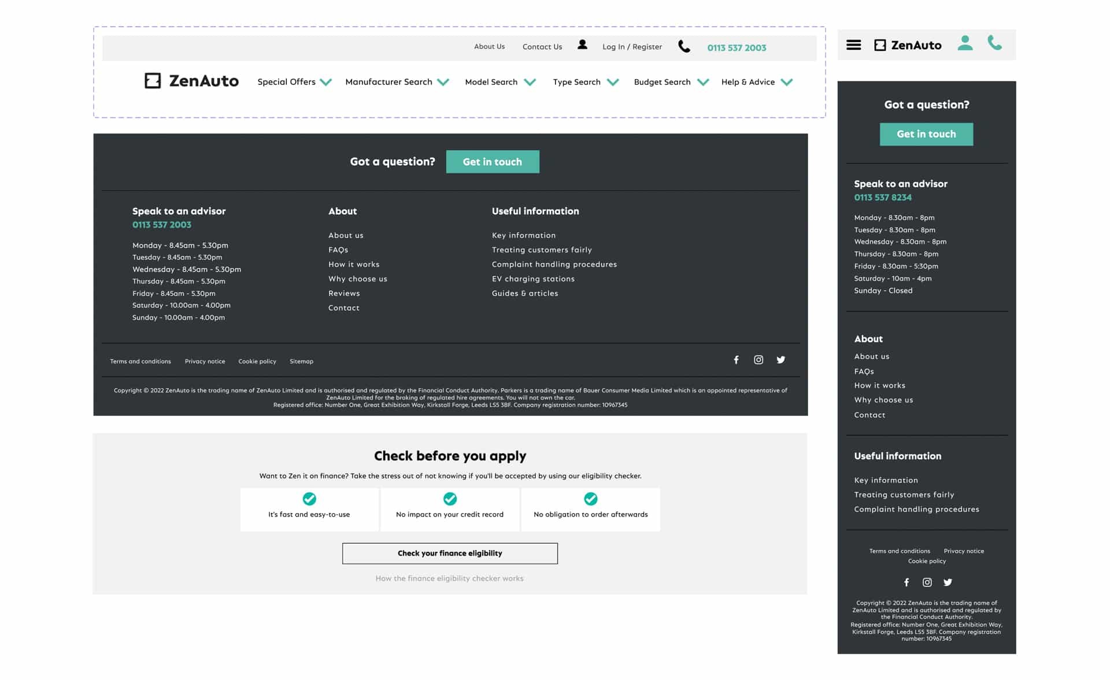
Task: Open Facebook icon in desktop footer
Action: (736, 360)
